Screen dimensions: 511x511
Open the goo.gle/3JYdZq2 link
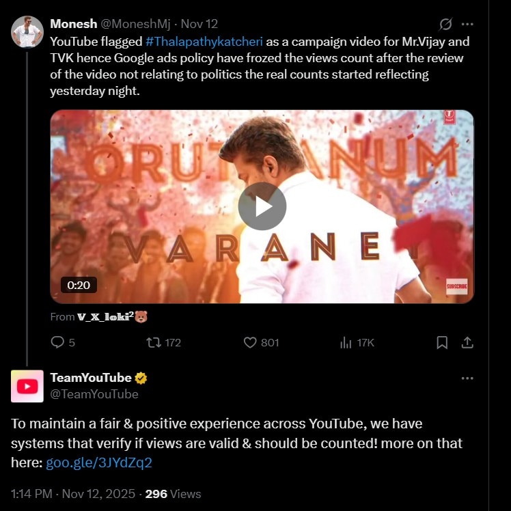coord(99,462)
